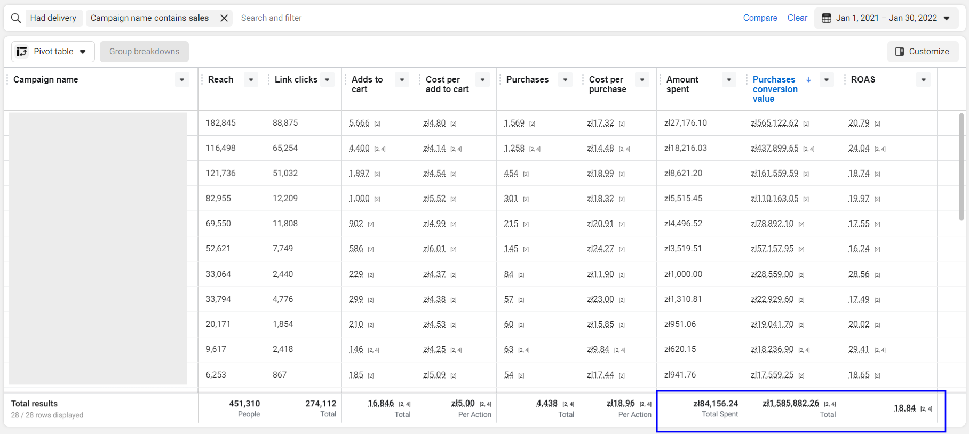Click amount spent zł1,000.00
The image size is (969, 434).
(683, 274)
